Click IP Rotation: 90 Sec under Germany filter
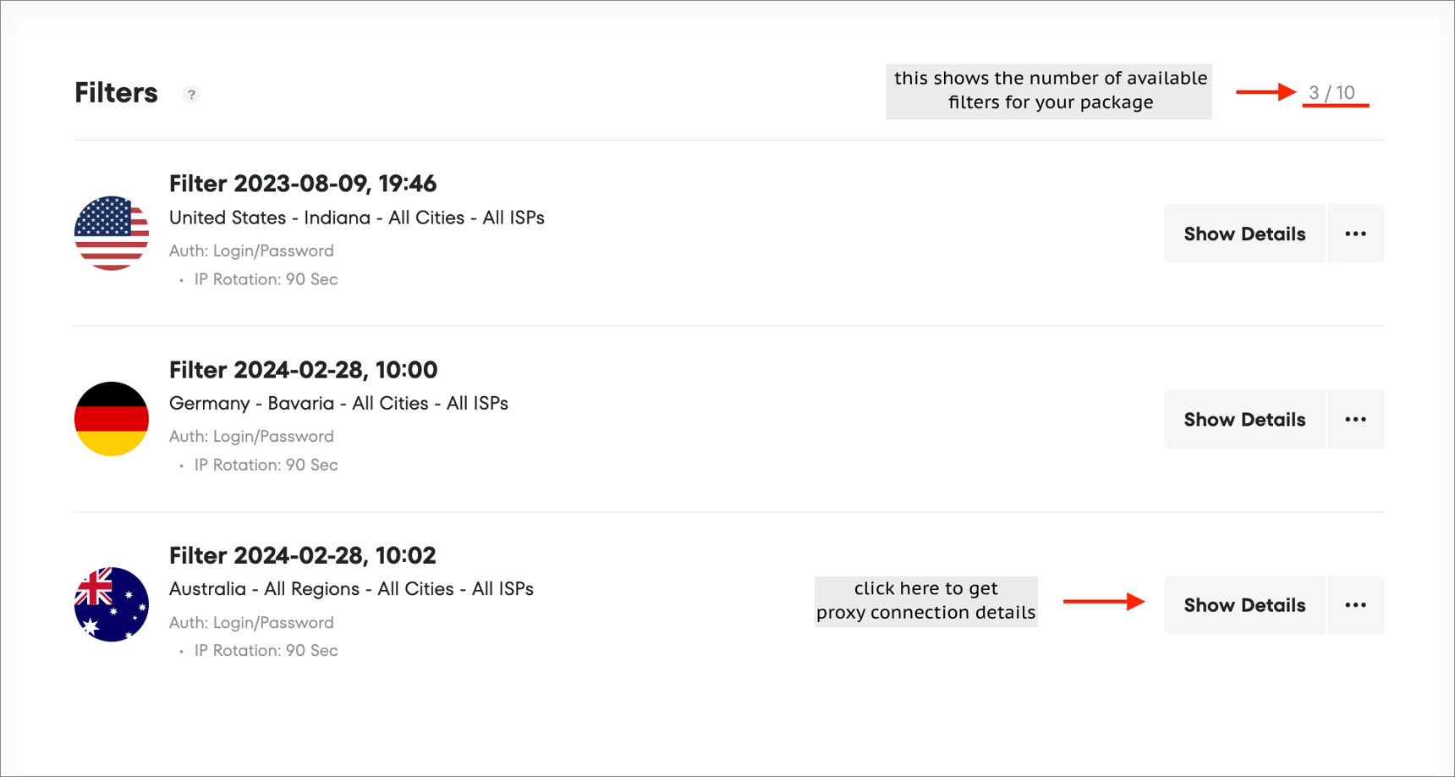 click(266, 465)
